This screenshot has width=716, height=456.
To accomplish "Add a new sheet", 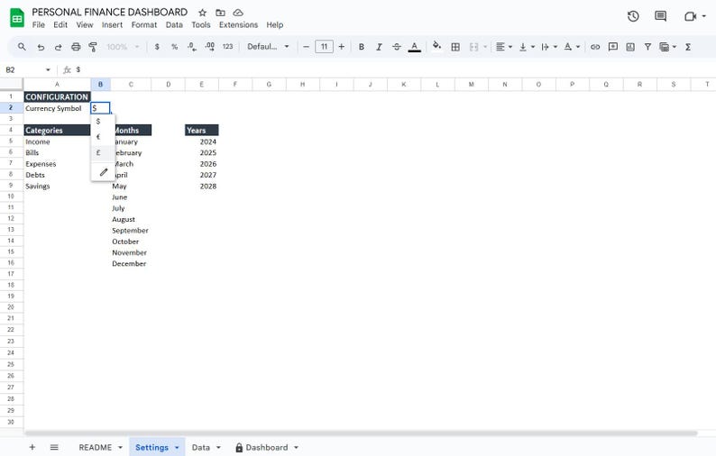I will point(32,447).
